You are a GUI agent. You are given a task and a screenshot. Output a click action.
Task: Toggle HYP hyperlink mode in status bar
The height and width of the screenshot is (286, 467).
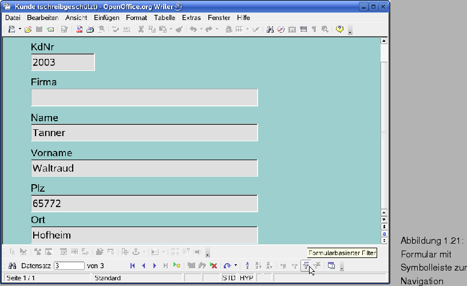[246, 278]
